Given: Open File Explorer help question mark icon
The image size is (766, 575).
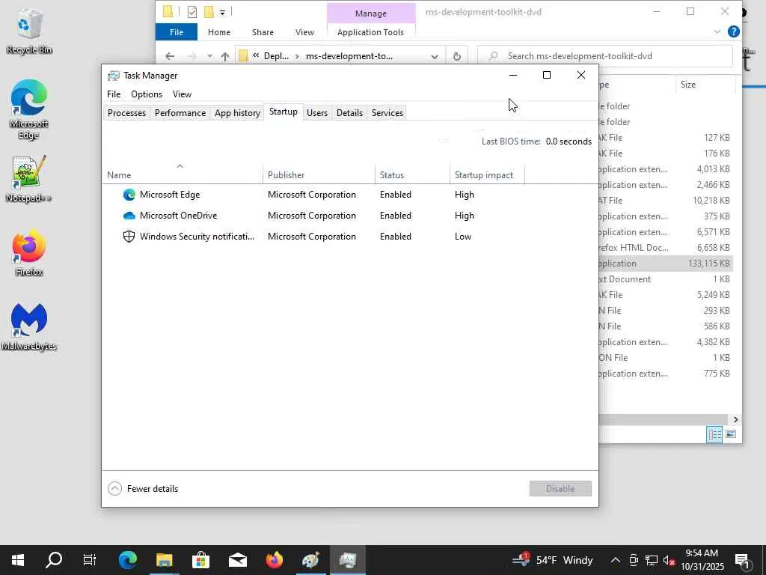Looking at the screenshot, I should pyautogui.click(x=733, y=31).
